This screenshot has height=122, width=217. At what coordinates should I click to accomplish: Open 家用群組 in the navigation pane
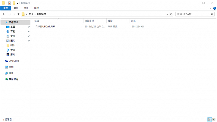14,79
